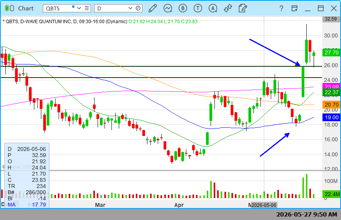Click the 14.00 price axis label
The height and width of the screenshot is (220, 341).
point(331,154)
